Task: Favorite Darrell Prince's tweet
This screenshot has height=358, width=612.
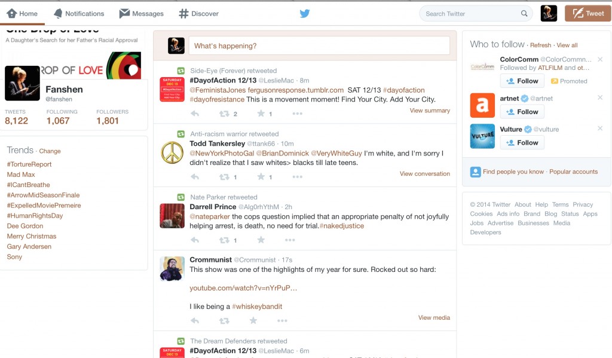Action: coord(261,240)
